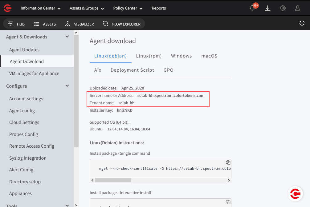
Task: Open the GPO tab
Action: tap(169, 70)
